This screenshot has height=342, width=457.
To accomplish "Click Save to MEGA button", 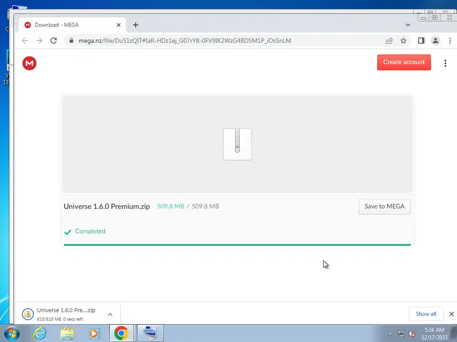I will [384, 207].
